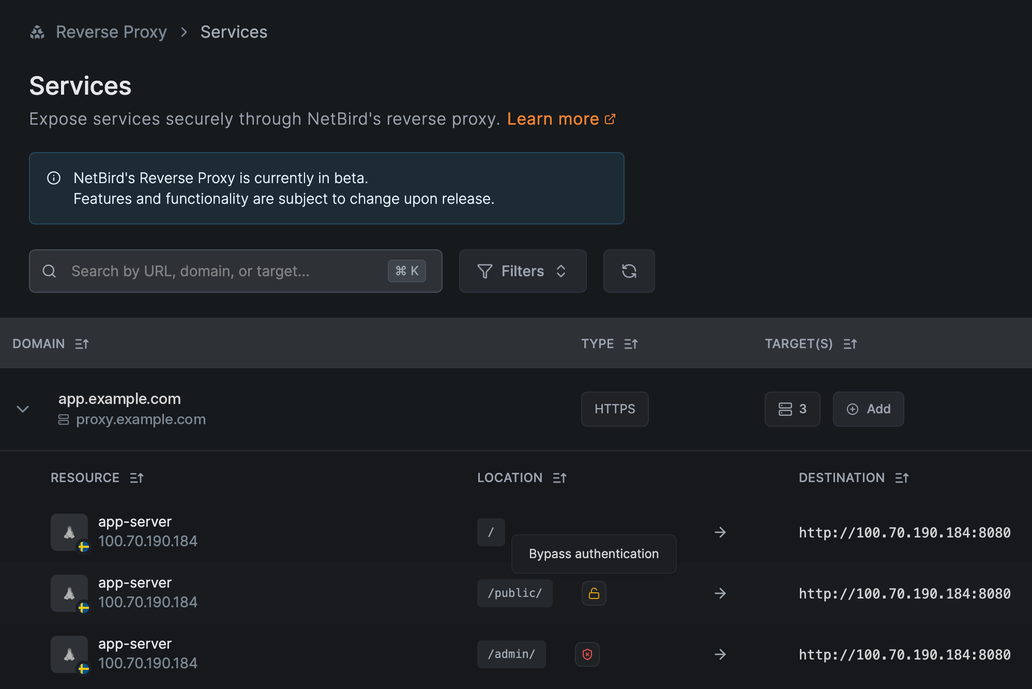The image size is (1032, 689).
Task: Add a target to app.example.com
Action: tap(868, 409)
